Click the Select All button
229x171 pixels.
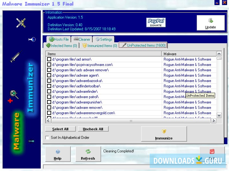pos(60,129)
